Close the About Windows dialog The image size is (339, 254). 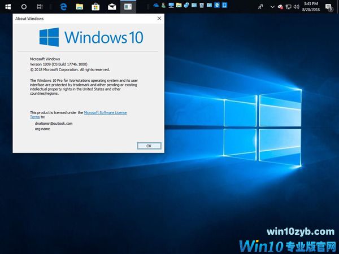pyautogui.click(x=159, y=19)
